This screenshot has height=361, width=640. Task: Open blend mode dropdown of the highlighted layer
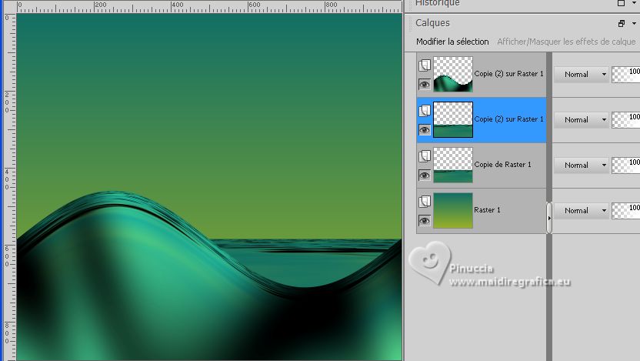click(582, 119)
